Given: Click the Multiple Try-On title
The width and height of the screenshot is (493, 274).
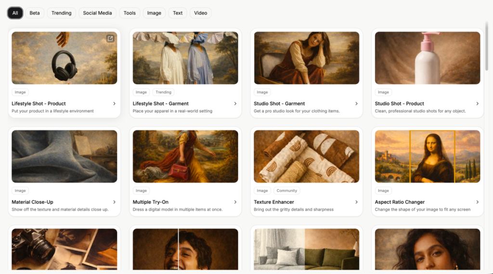Looking at the screenshot, I should [x=151, y=202].
